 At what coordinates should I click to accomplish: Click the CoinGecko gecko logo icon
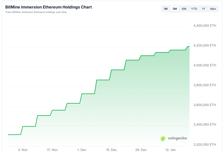(x=163, y=138)
